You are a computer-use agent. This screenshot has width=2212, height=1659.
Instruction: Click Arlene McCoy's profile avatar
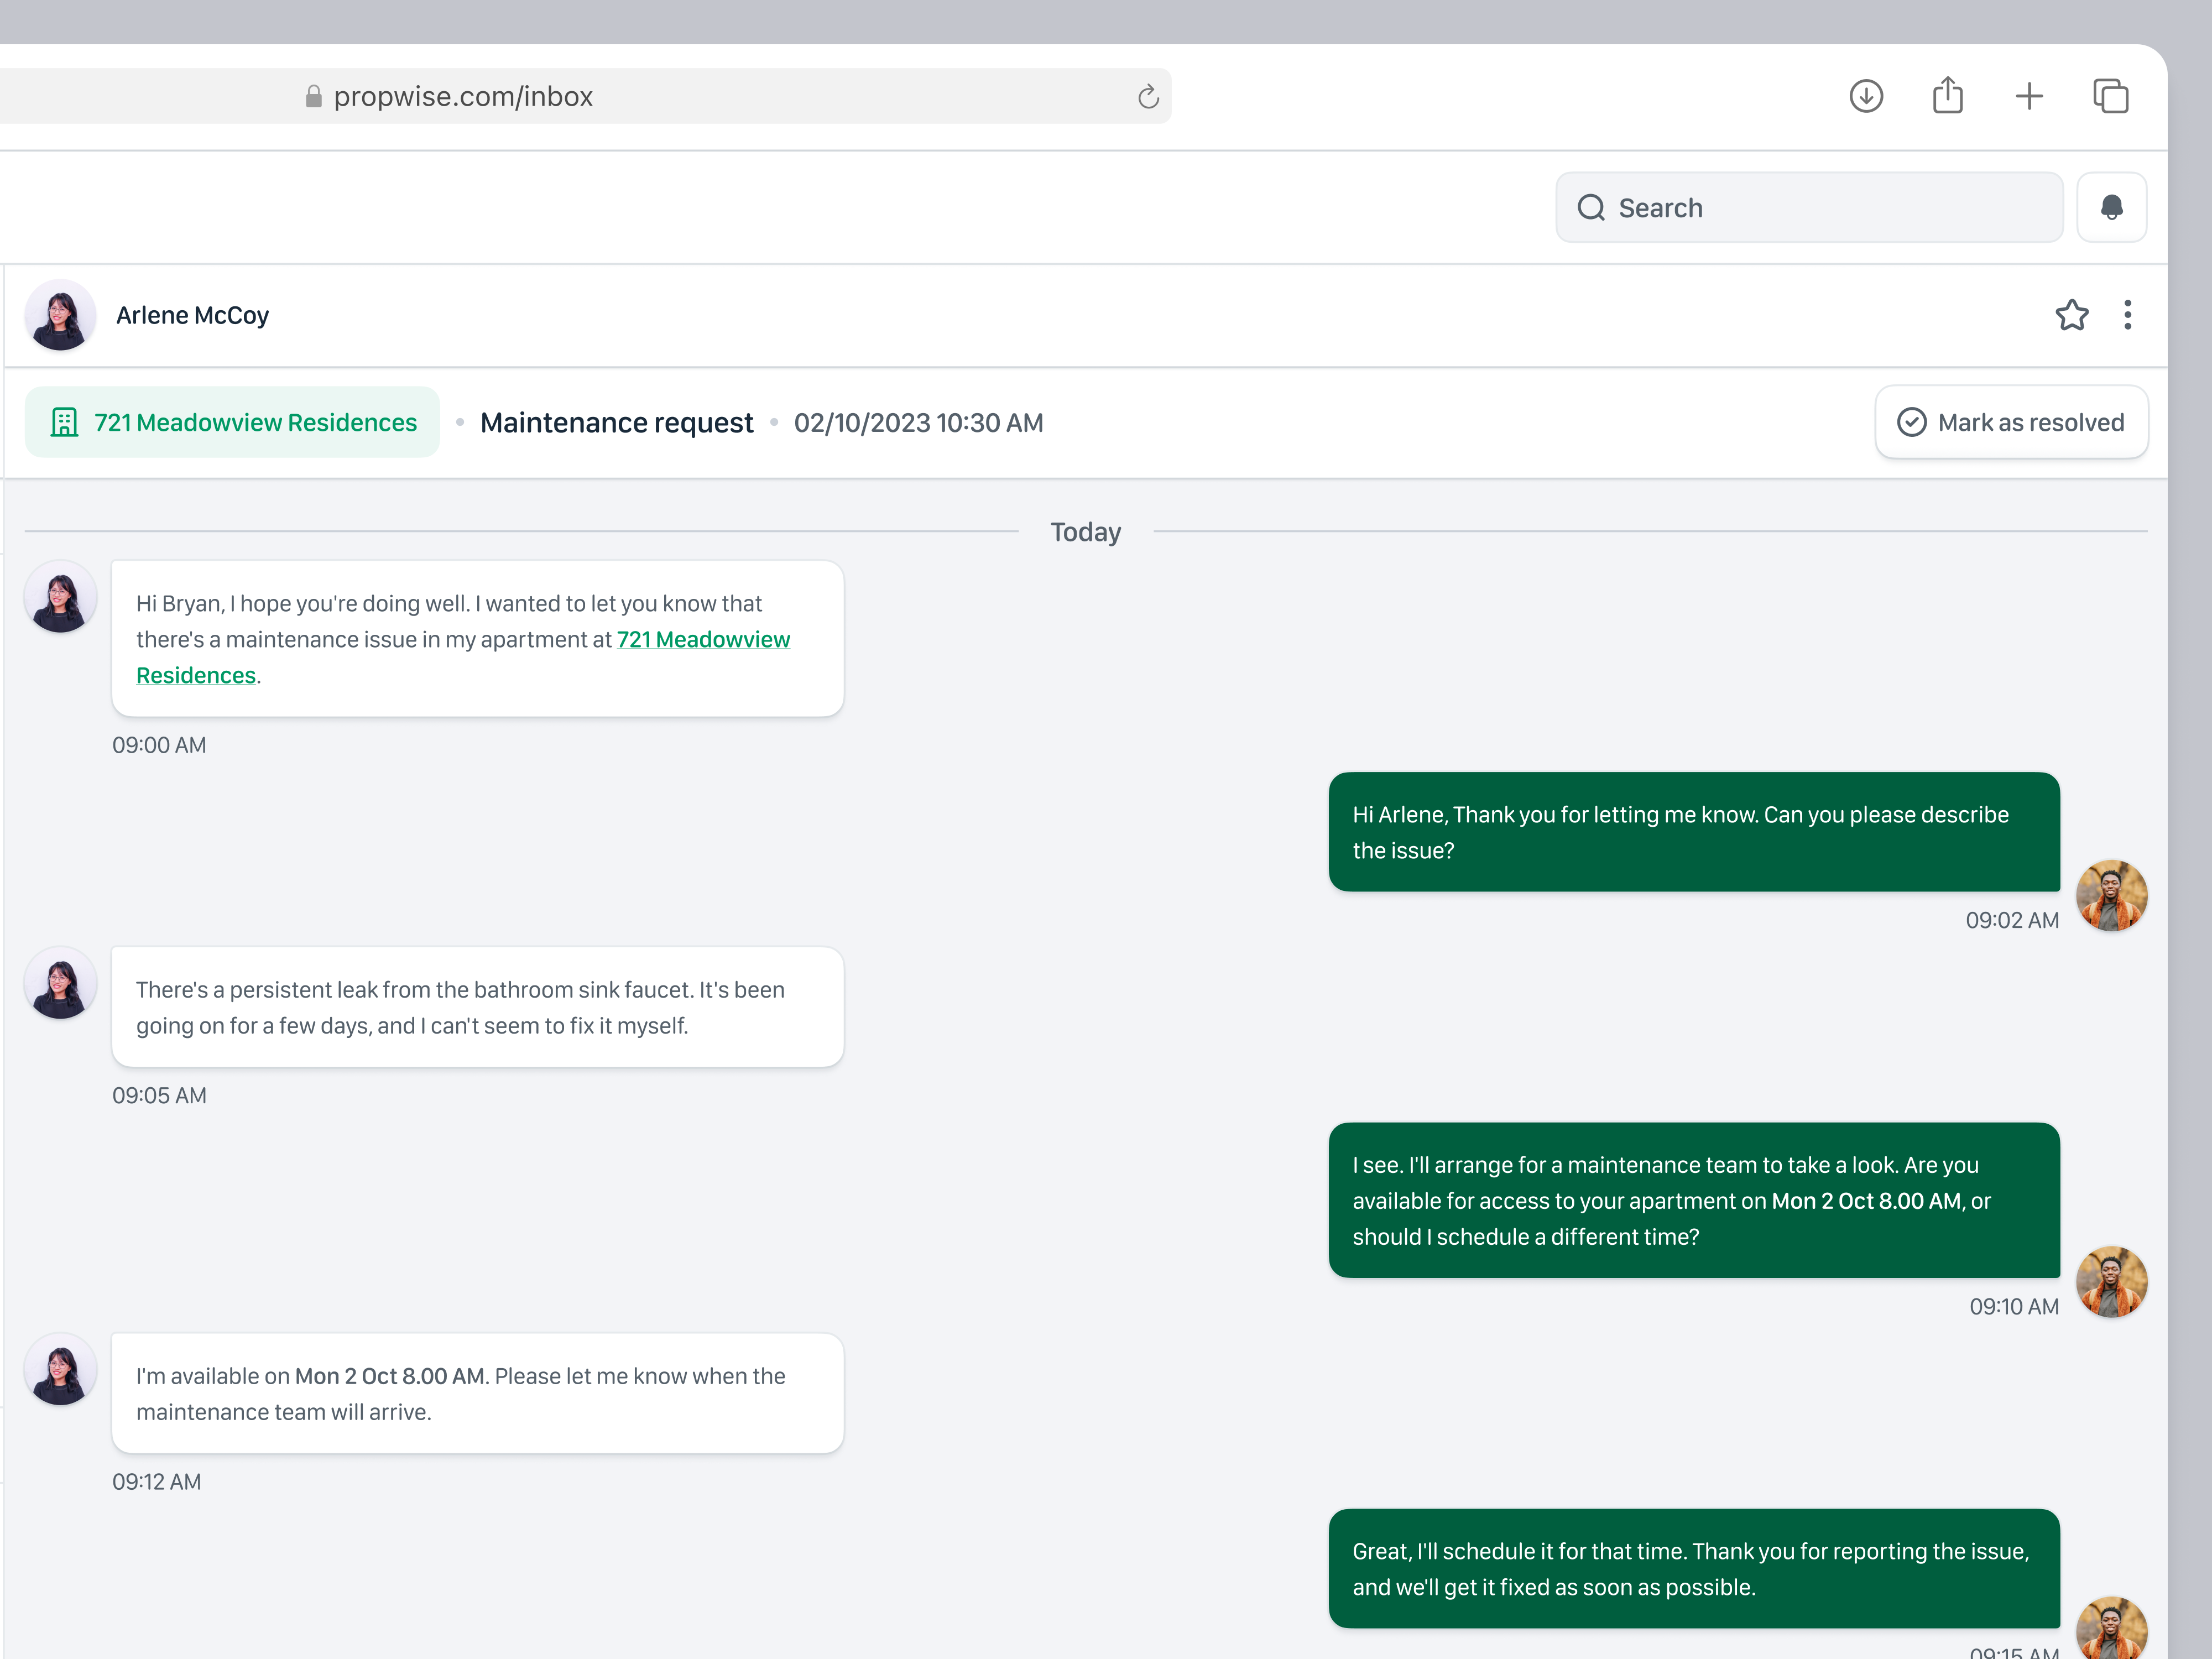(60, 315)
